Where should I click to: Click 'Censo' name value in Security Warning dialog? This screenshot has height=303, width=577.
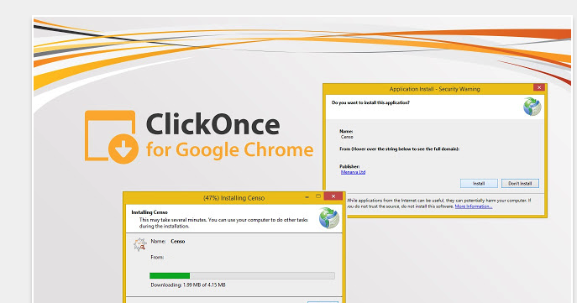click(x=347, y=137)
